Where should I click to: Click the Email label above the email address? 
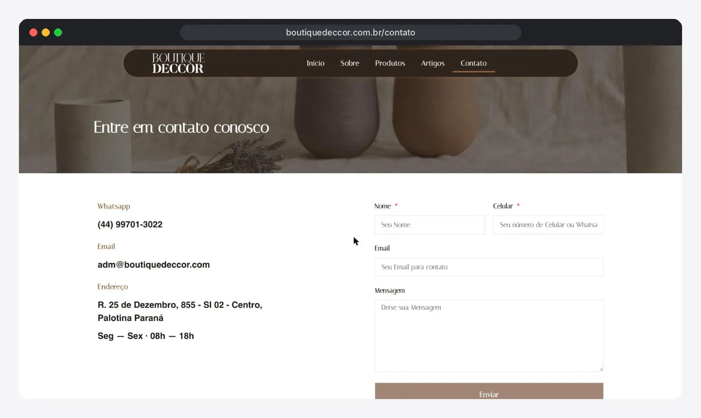tap(106, 246)
